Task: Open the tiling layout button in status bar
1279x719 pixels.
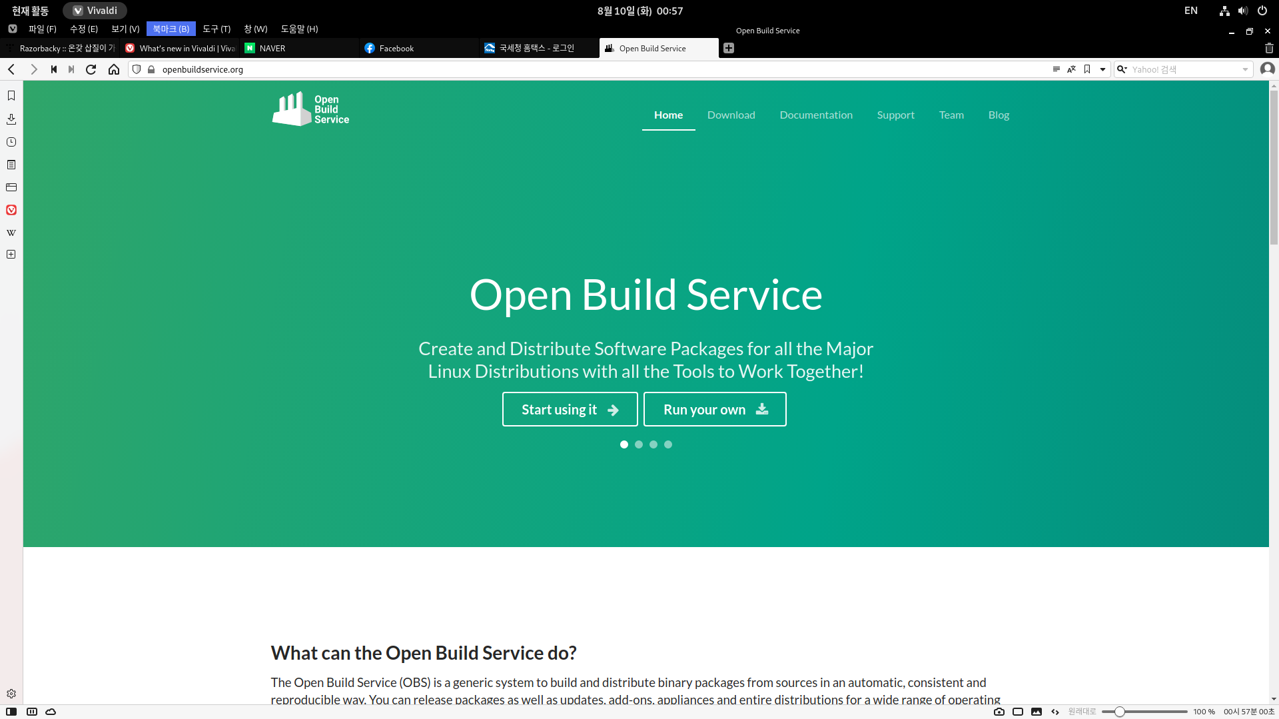Action: coord(32,712)
